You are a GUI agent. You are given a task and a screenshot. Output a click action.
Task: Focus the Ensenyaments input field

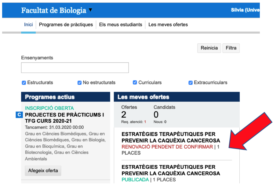(x=75, y=68)
